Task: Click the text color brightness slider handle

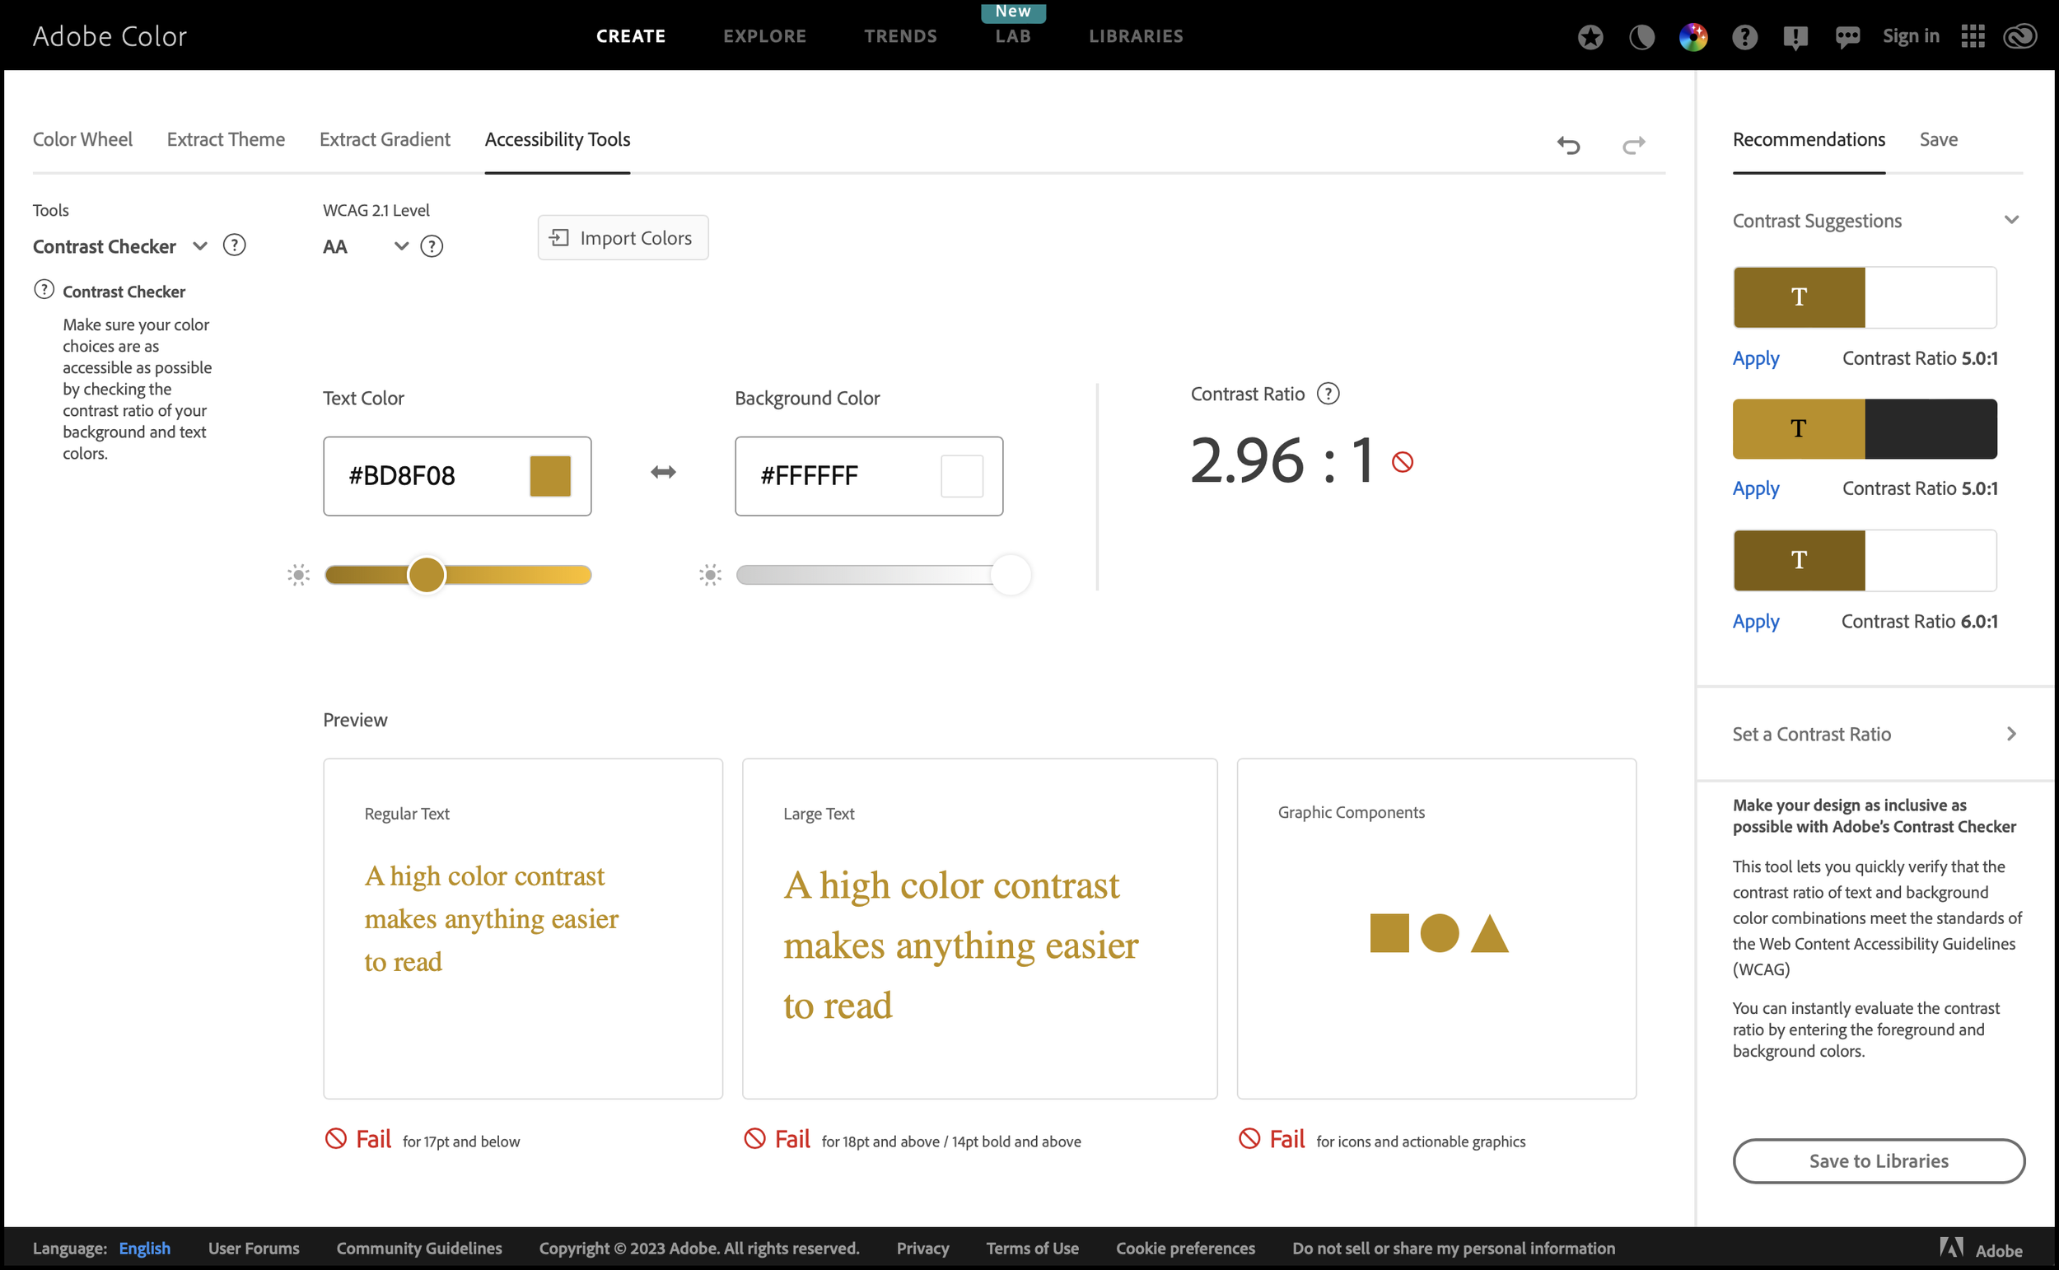Action: (x=427, y=576)
